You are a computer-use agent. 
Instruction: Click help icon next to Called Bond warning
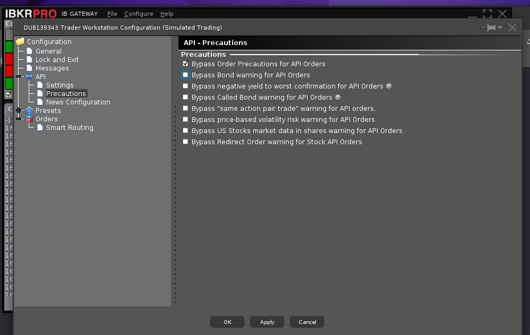coord(338,97)
